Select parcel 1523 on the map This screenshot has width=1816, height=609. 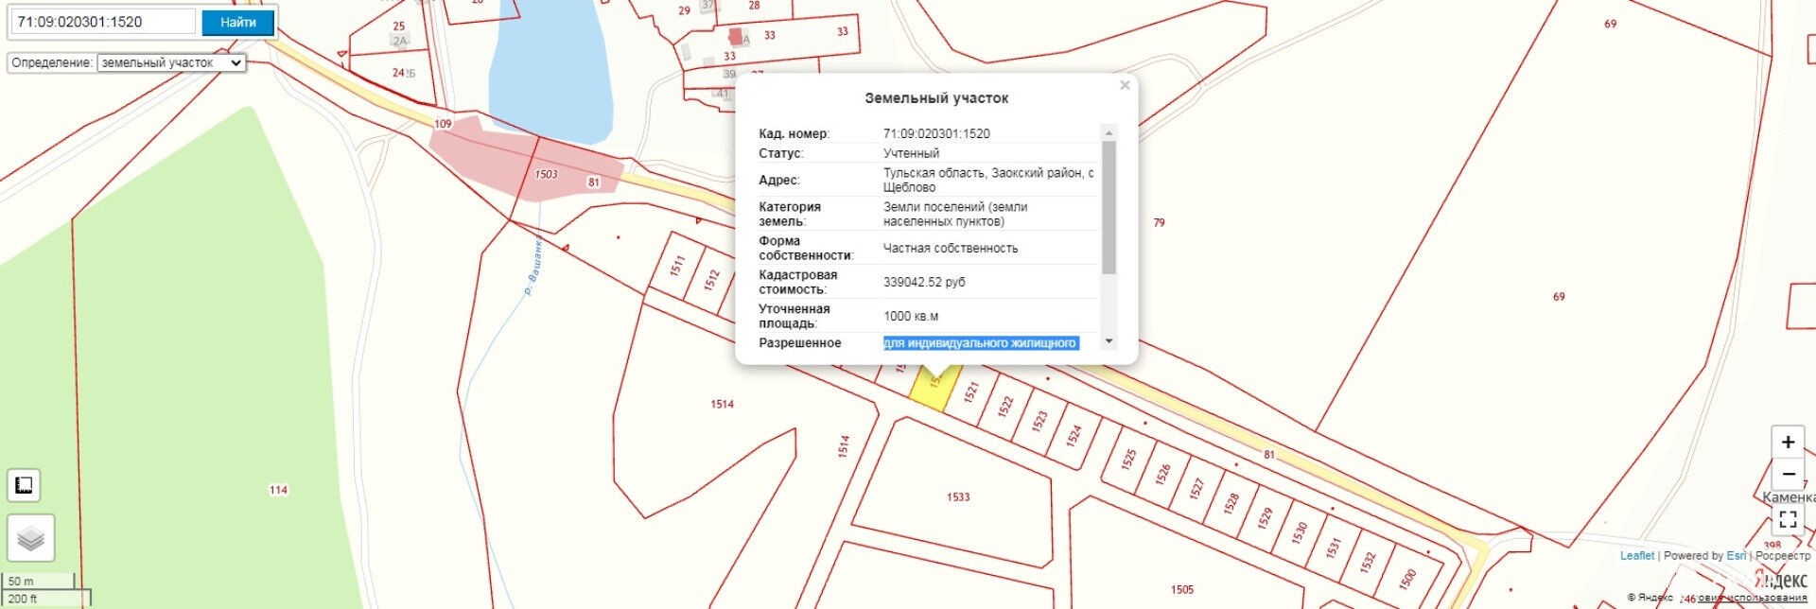pos(1039,420)
